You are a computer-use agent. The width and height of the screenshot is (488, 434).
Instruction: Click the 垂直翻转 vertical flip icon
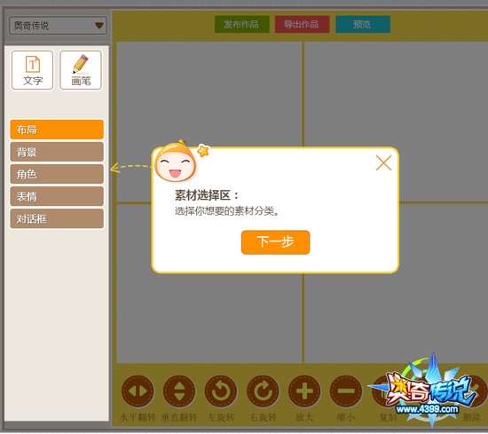[179, 391]
